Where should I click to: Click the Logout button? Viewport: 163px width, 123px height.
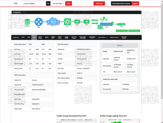tap(135, 4)
